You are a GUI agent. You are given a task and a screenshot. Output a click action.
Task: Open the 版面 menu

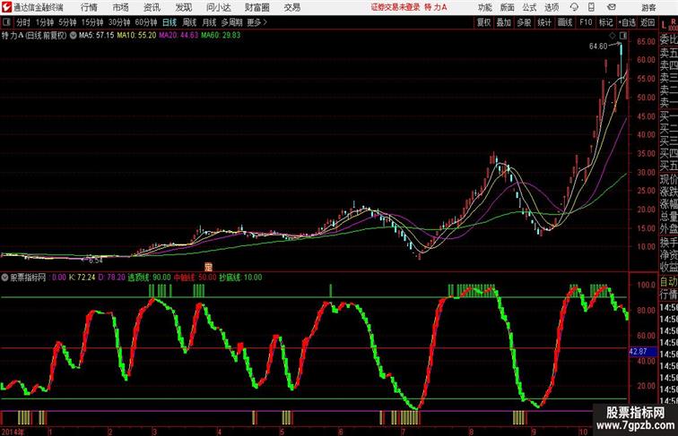[x=508, y=7]
